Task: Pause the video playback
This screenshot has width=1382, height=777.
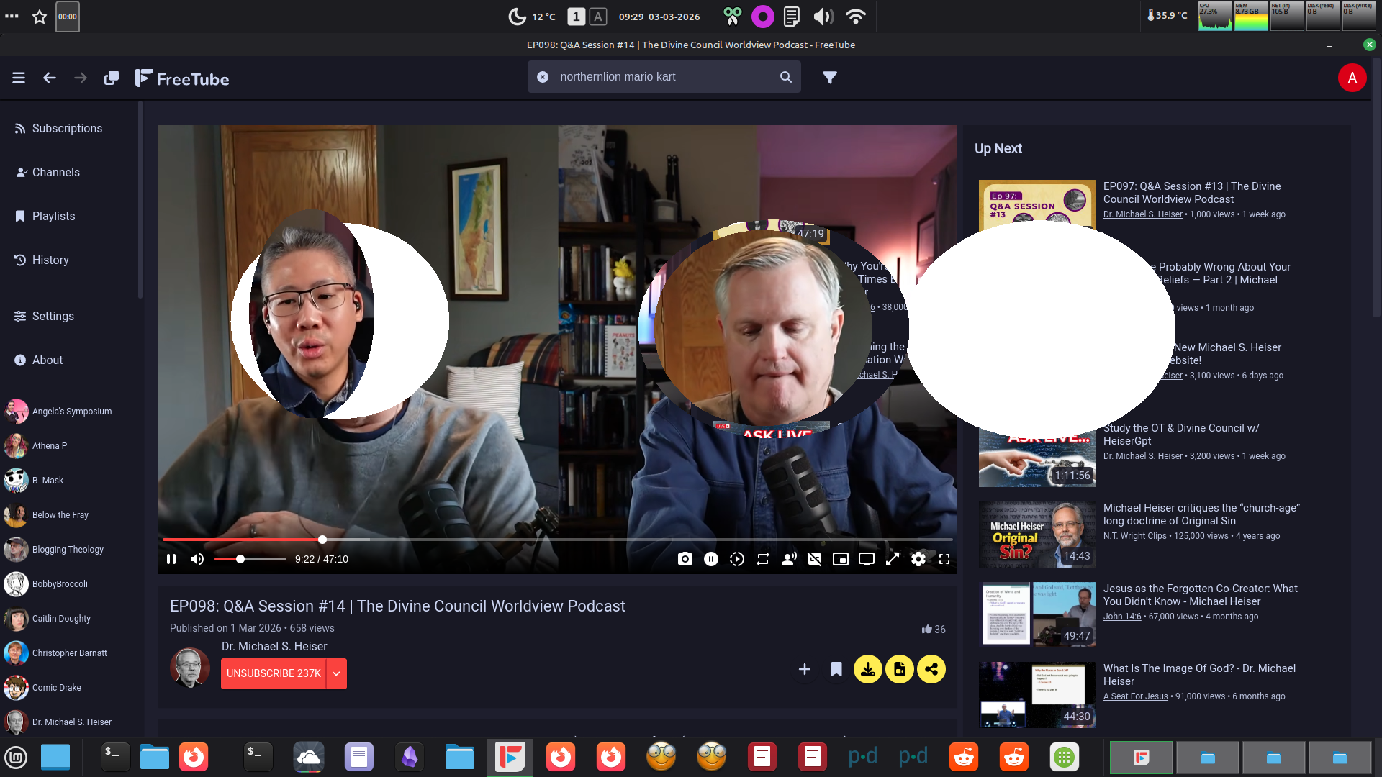Action: click(x=171, y=559)
